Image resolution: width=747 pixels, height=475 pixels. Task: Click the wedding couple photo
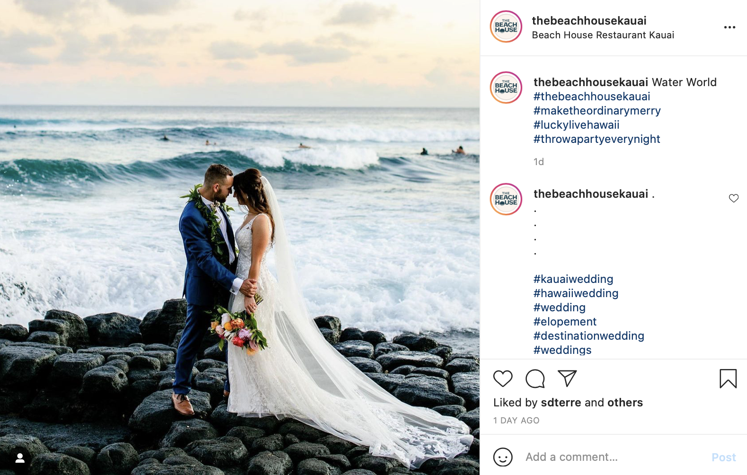pyautogui.click(x=240, y=237)
